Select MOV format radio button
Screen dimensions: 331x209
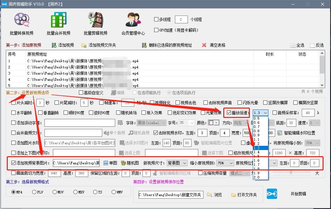tap(55, 192)
